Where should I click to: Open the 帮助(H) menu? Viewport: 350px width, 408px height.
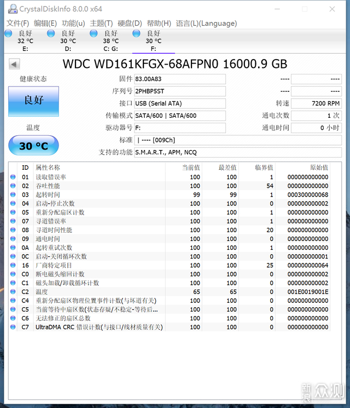(159, 24)
